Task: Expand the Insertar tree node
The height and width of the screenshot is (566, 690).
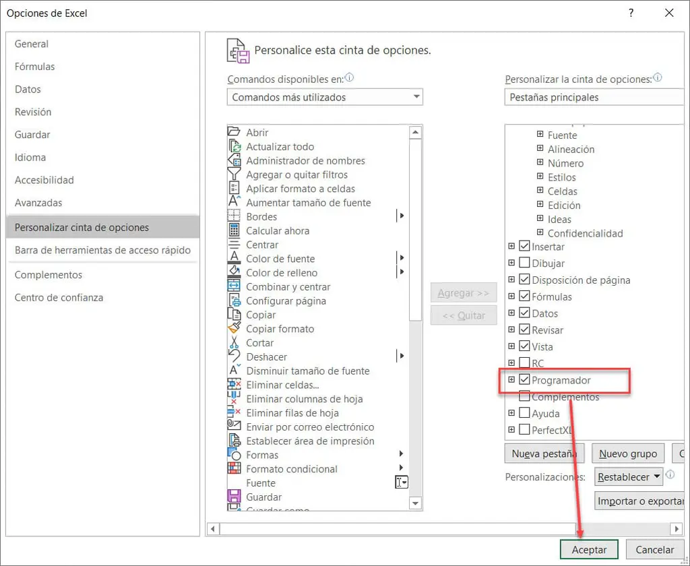Action: [511, 247]
